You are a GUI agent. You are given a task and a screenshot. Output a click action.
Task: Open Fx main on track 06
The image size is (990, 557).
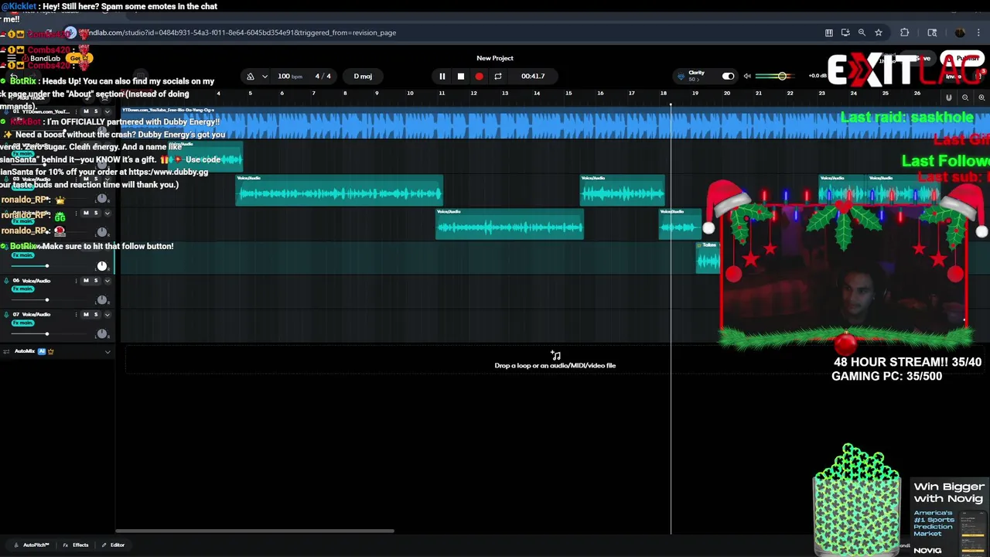tap(23, 289)
